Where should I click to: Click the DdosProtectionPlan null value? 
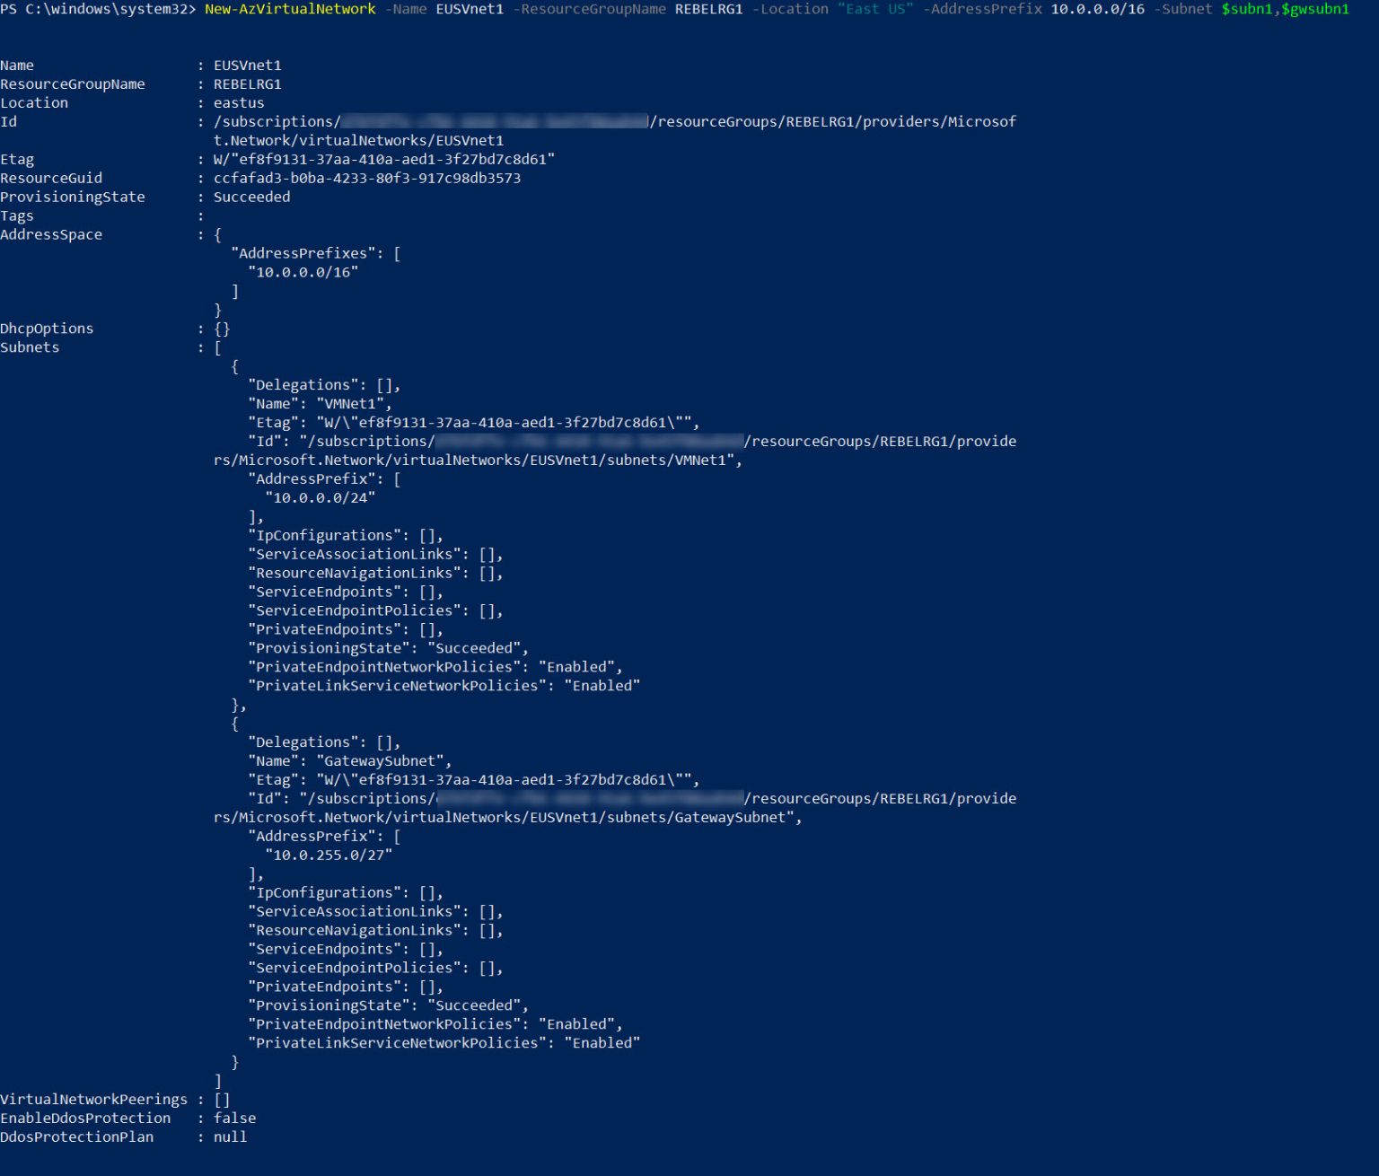pyautogui.click(x=230, y=1137)
